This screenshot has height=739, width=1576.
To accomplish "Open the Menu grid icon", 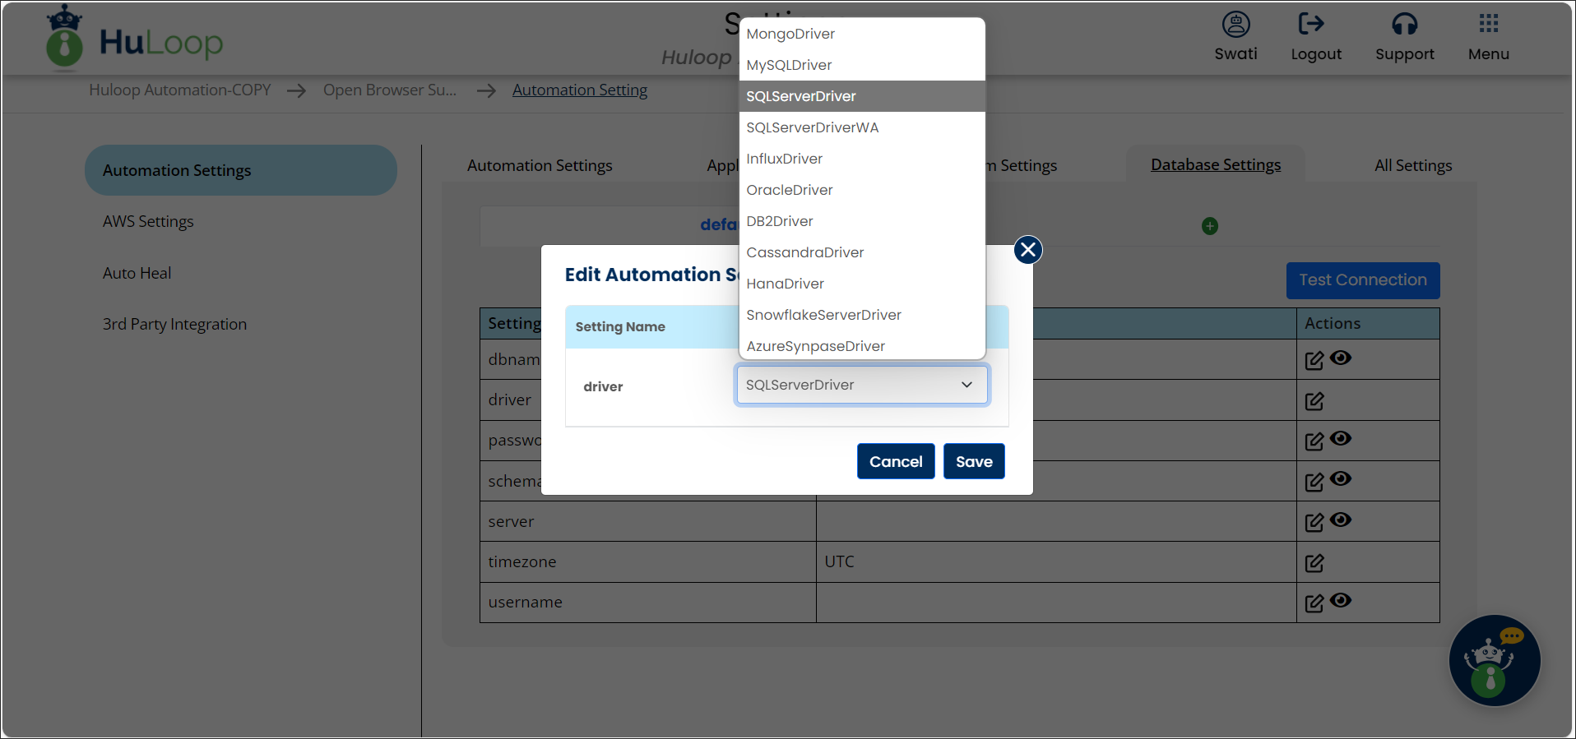I will pos(1488,23).
